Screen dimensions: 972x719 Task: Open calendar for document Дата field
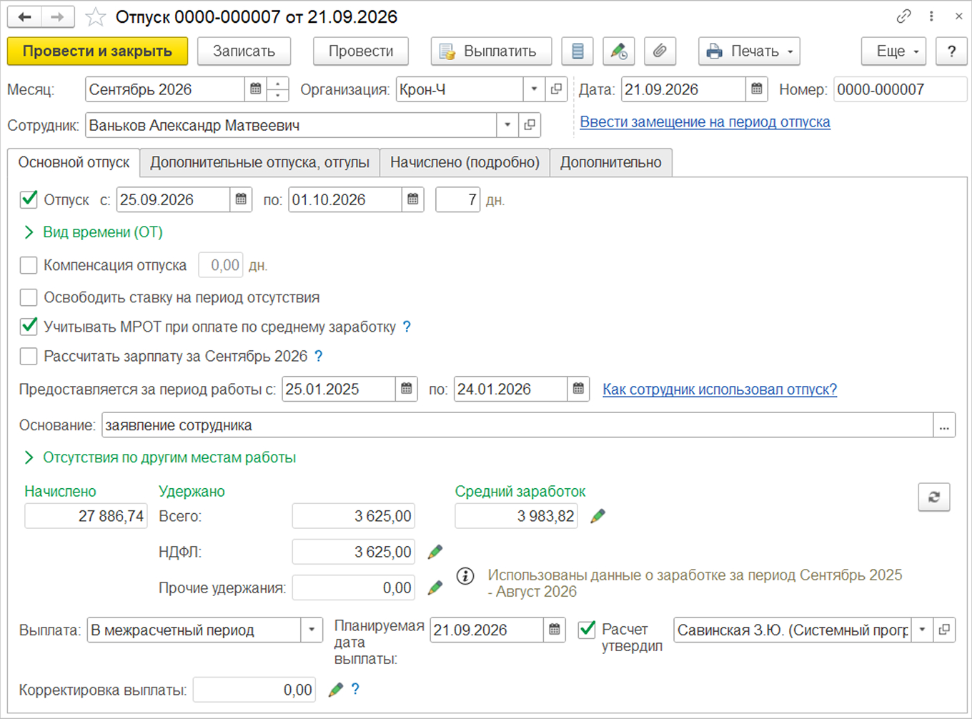(x=756, y=89)
